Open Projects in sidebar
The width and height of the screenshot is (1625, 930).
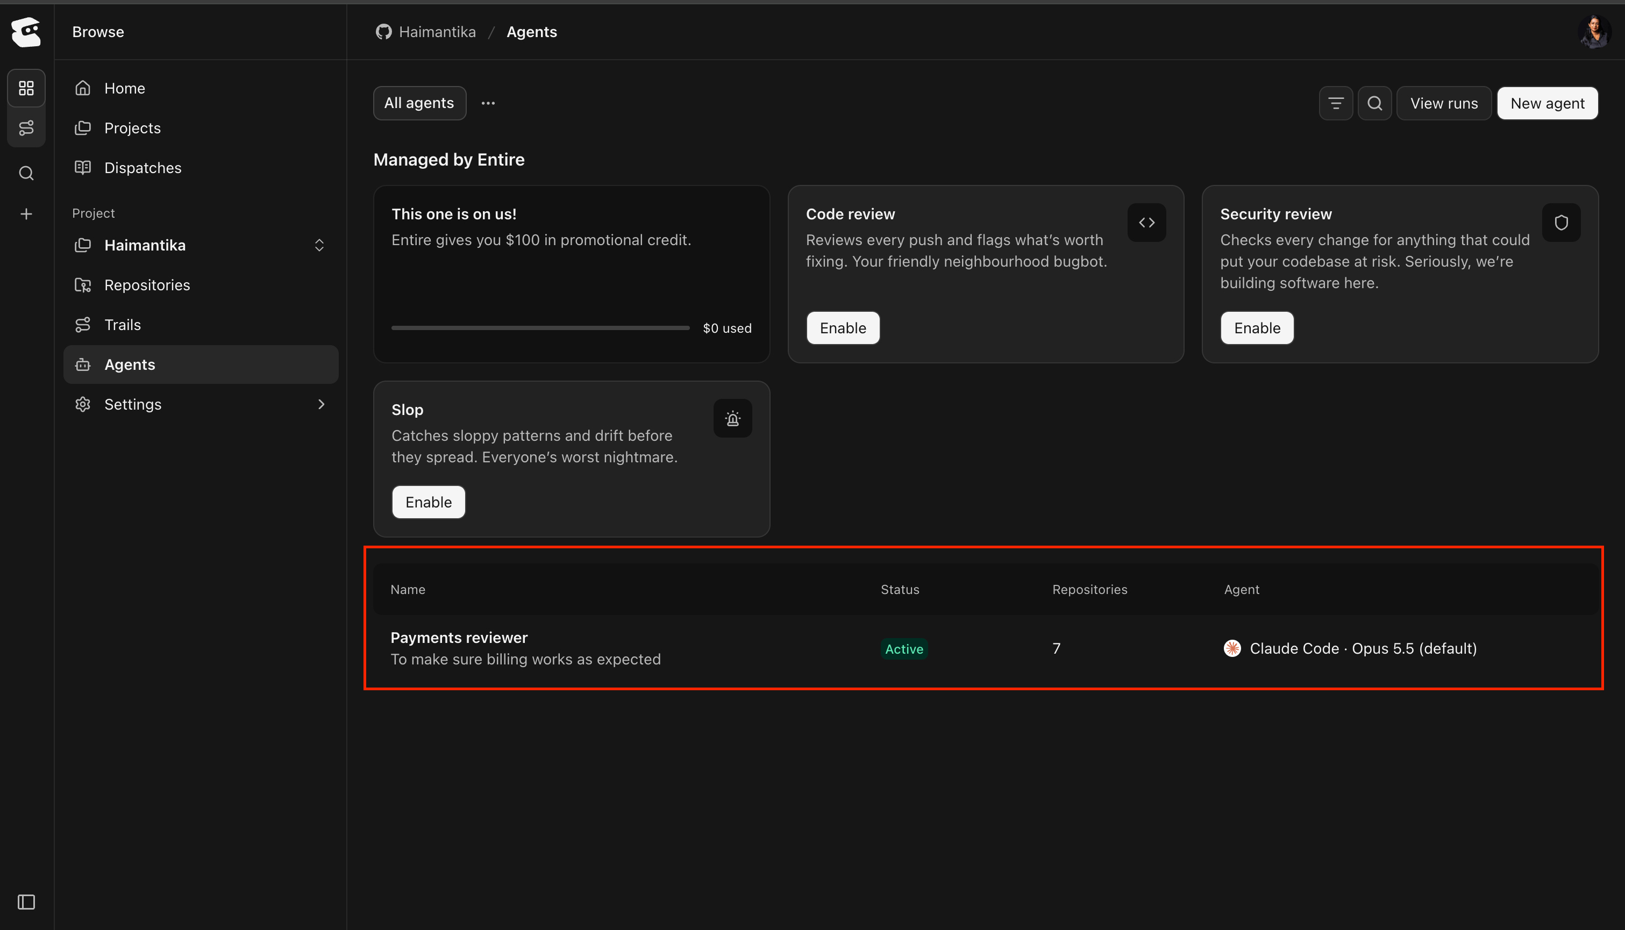201,128
